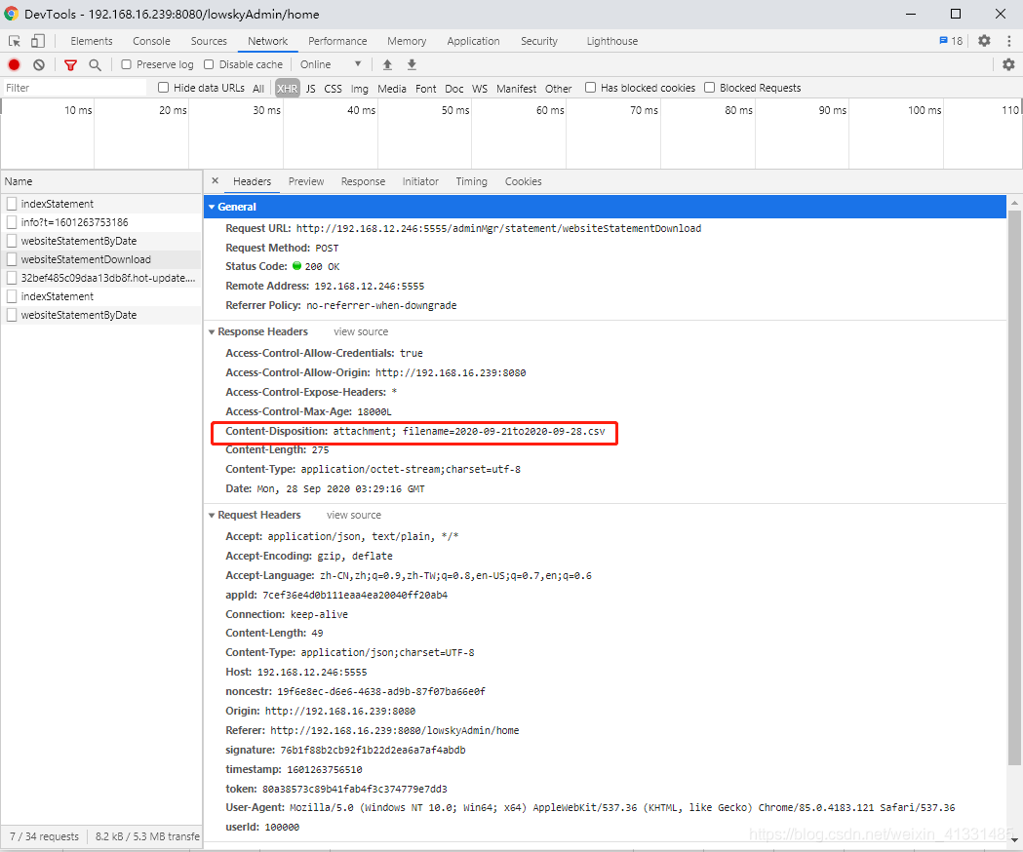Click the file icon next to websiteStatementDownload

pyautogui.click(x=11, y=259)
